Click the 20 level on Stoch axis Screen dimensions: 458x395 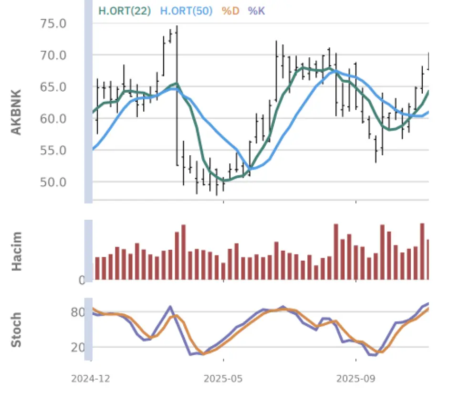coord(78,347)
